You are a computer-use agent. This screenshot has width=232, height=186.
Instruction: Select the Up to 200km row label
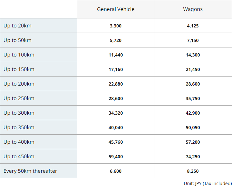[x=19, y=84]
